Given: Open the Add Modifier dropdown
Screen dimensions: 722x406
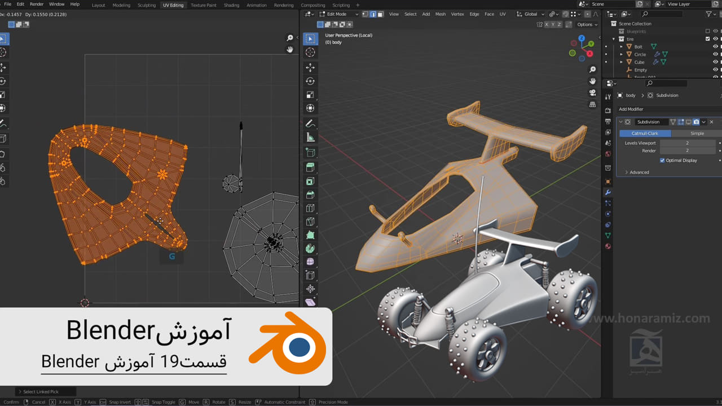Looking at the screenshot, I should (x=670, y=109).
